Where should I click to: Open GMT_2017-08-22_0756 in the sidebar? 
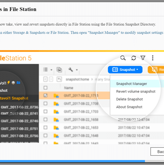click(x=19, y=136)
